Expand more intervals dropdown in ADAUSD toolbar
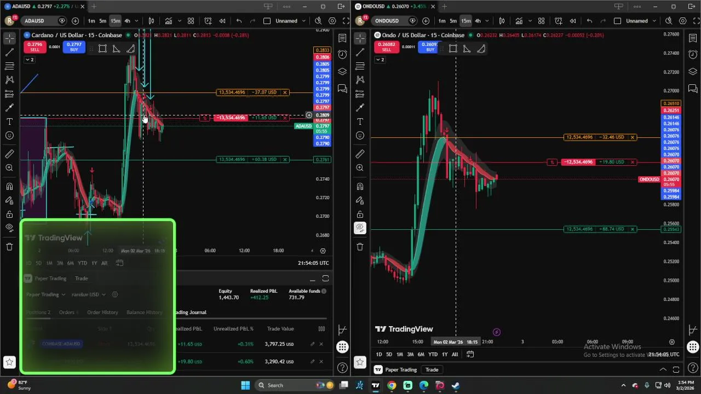 coord(137,21)
